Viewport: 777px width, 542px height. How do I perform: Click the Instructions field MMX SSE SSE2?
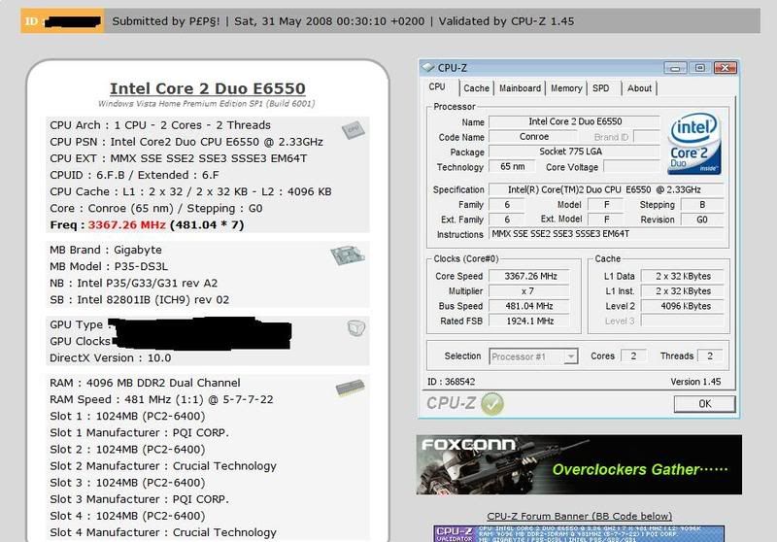606,234
